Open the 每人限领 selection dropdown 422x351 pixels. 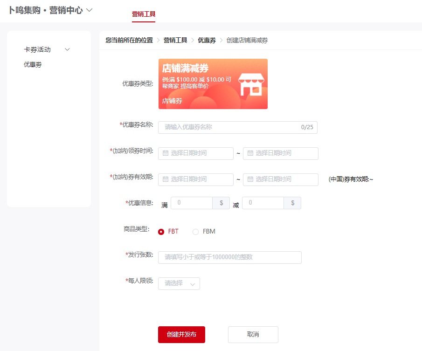[179, 283]
